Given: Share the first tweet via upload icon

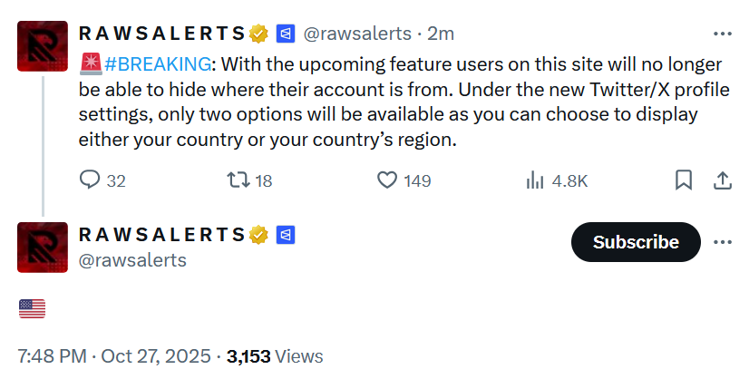Looking at the screenshot, I should coord(723,180).
